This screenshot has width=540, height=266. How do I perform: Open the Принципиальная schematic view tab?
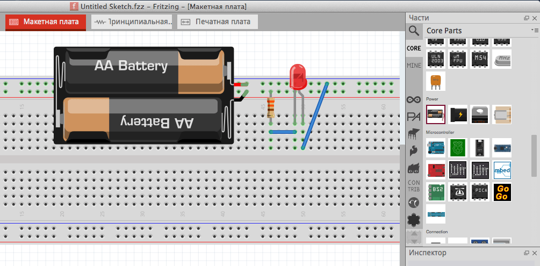[132, 22]
